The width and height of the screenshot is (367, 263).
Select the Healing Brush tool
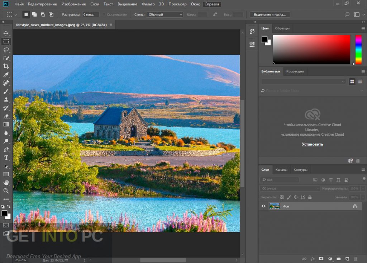pos(6,83)
